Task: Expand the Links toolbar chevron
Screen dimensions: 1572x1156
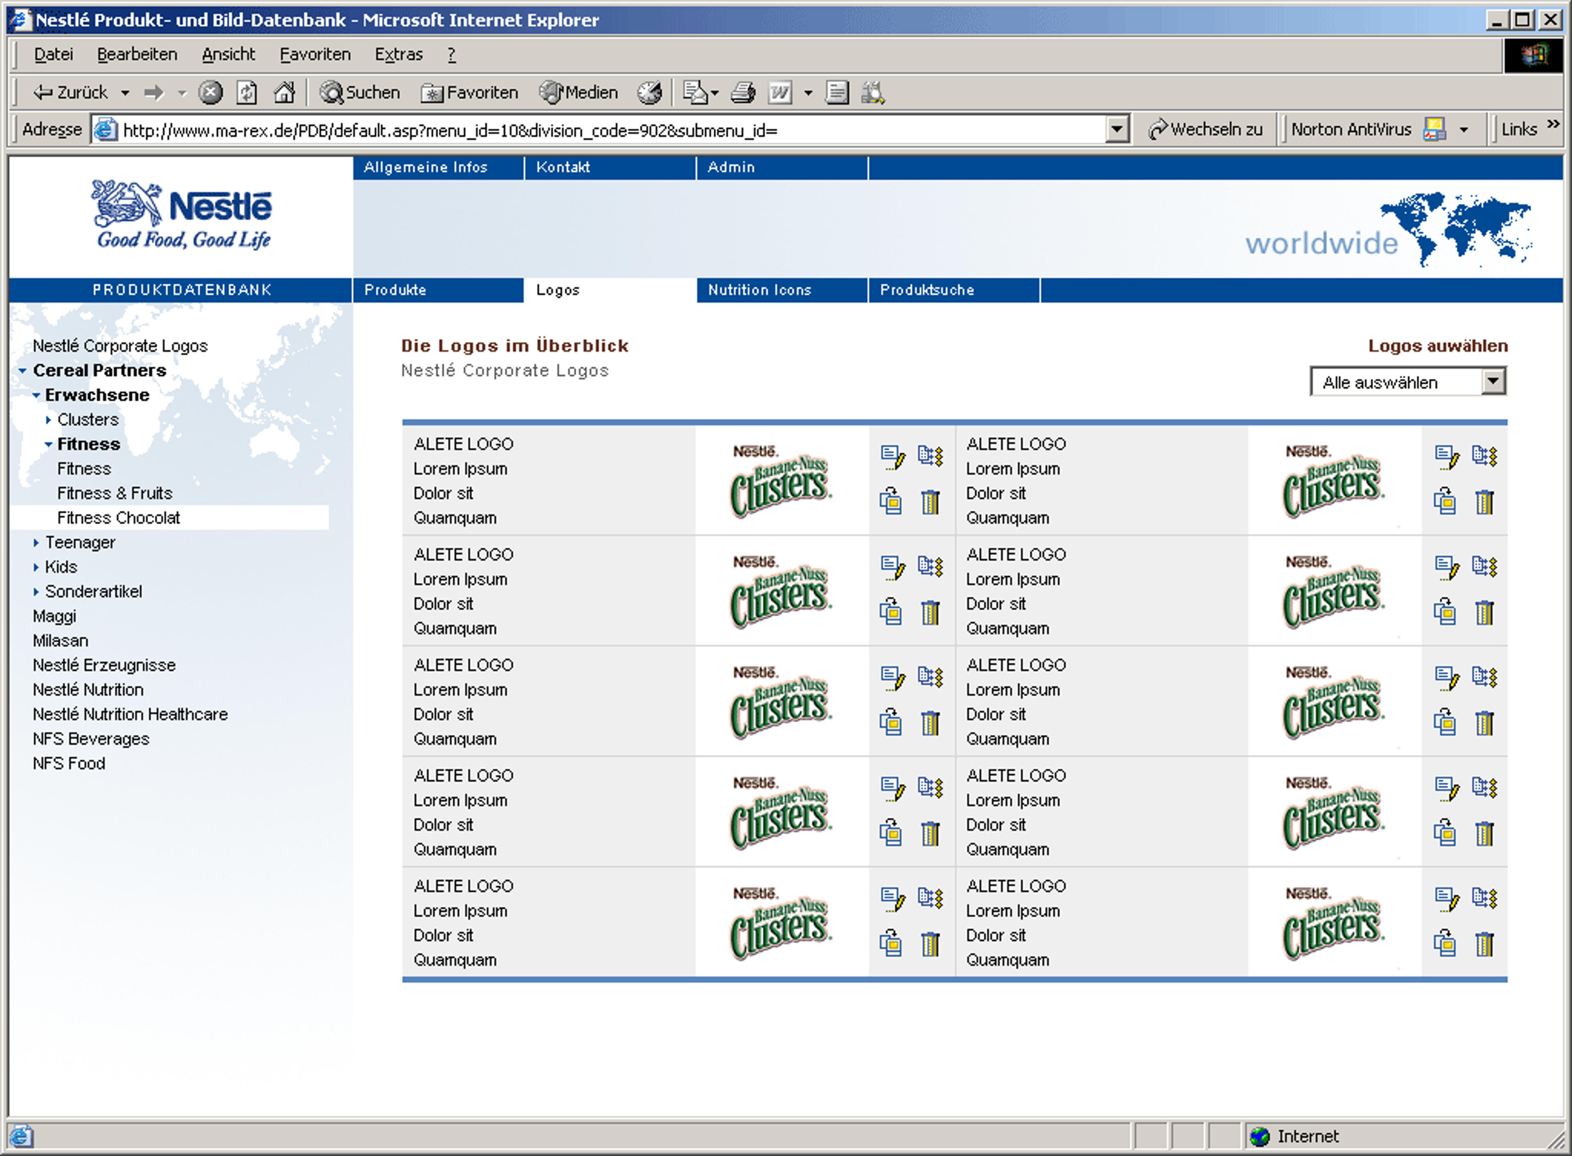Action: pos(1553,124)
